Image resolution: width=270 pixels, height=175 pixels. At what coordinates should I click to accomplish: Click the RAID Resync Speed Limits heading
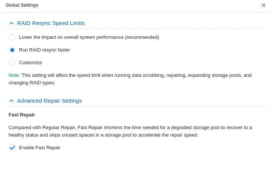pos(51,23)
